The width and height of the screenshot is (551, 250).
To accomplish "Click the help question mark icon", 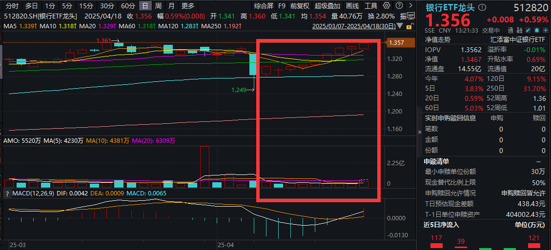I will pos(398,6).
